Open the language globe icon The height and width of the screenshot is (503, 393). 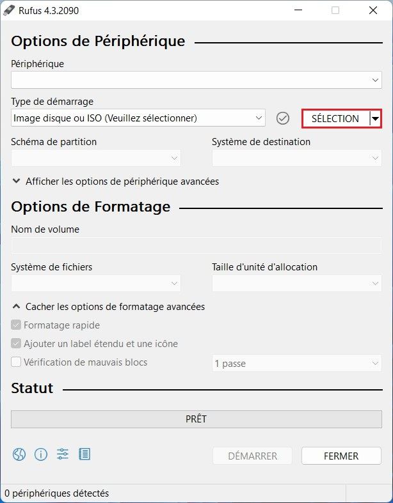coord(19,454)
